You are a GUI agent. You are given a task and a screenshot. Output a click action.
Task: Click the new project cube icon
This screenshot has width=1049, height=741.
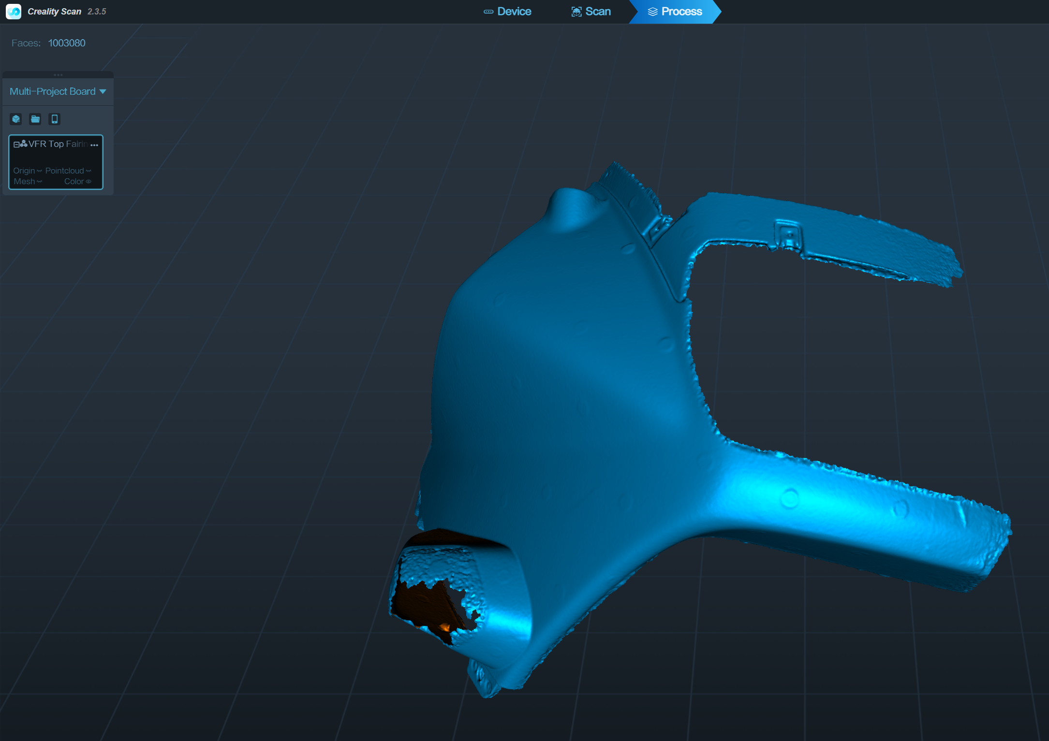click(x=16, y=119)
